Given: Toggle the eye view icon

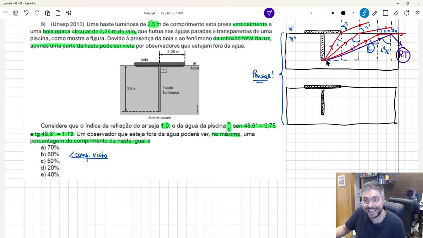Looking at the screenshot, I should 417,13.
